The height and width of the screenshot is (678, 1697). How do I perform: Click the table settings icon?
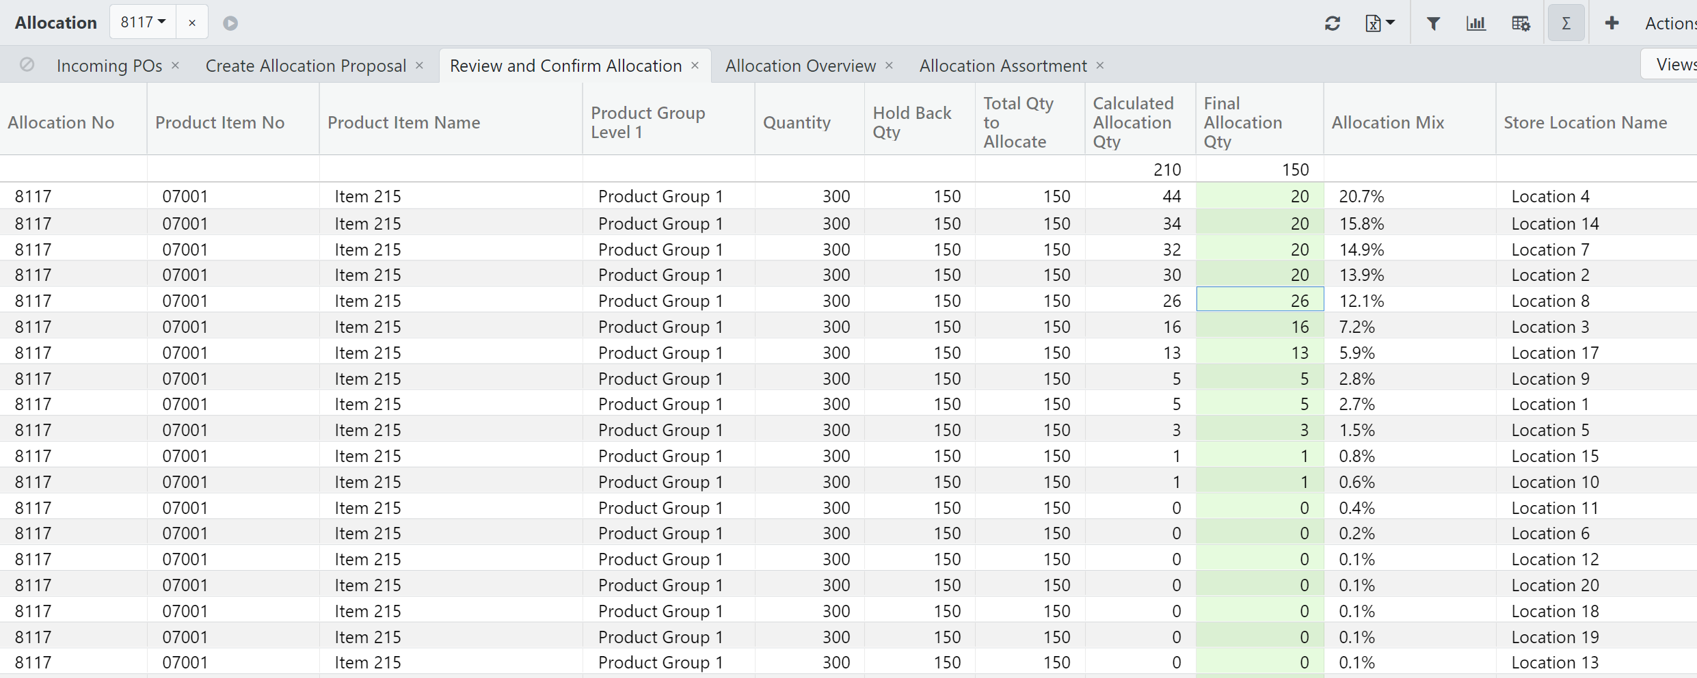pos(1521,23)
